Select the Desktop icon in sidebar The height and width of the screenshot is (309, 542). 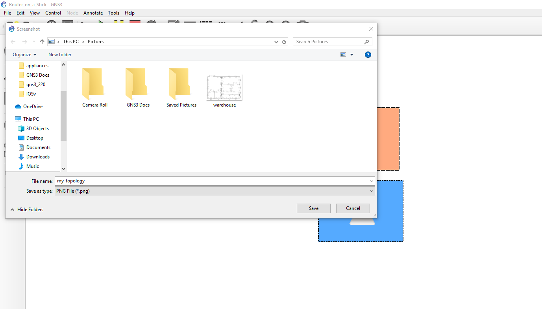coord(21,138)
